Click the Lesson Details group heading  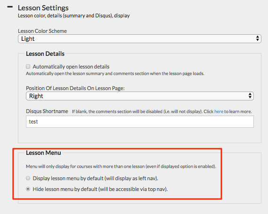click(x=45, y=53)
